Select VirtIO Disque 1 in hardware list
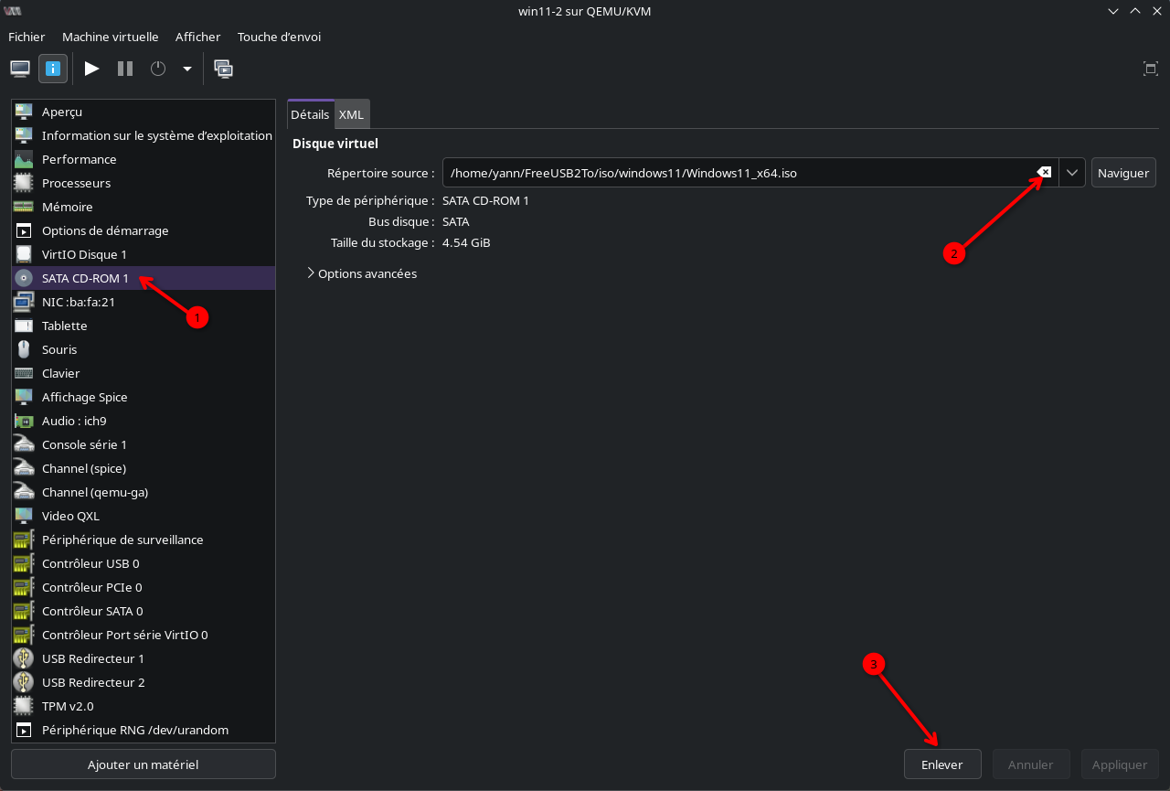1170x791 pixels. click(x=84, y=254)
